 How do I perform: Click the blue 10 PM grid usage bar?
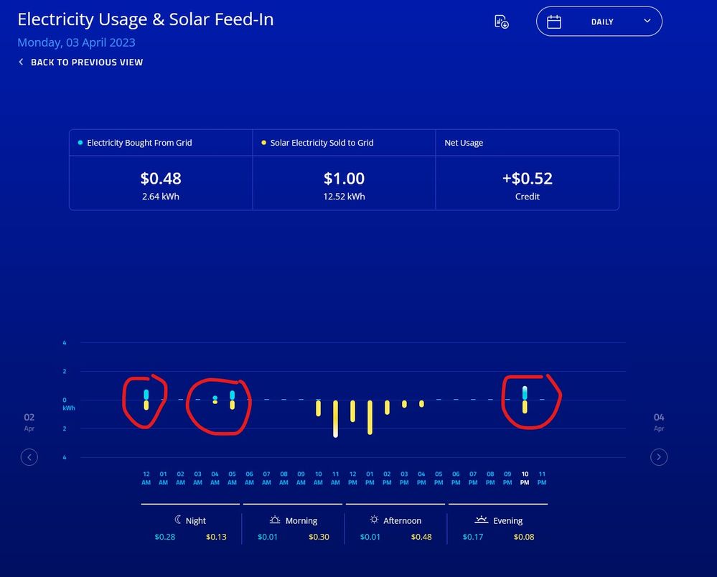(x=525, y=393)
